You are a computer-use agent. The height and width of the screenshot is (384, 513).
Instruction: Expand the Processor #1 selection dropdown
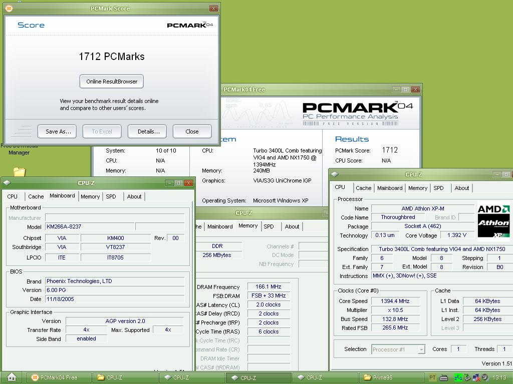point(421,349)
